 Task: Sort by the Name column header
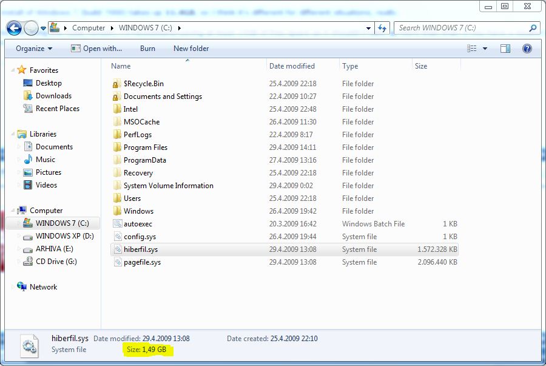coord(121,66)
